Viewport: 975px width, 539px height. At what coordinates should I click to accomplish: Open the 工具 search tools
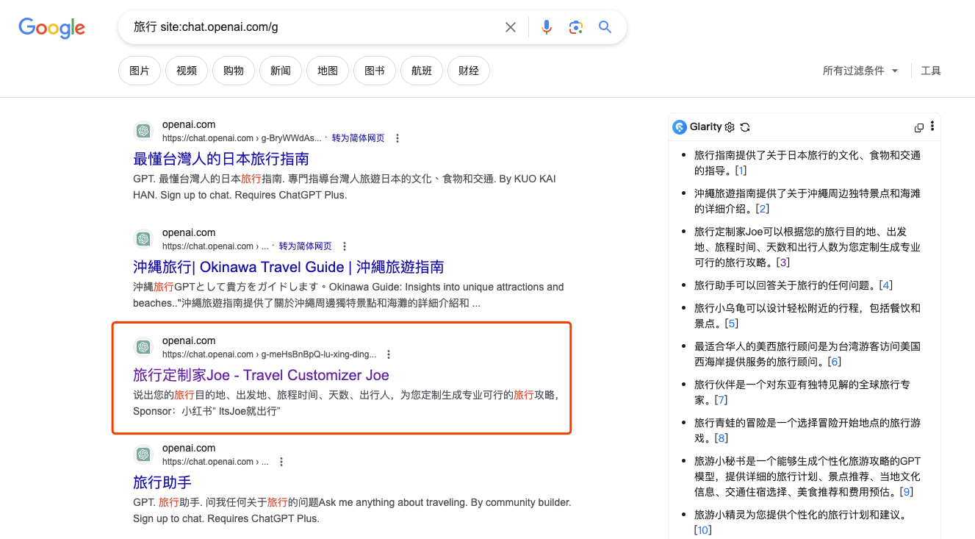point(931,71)
